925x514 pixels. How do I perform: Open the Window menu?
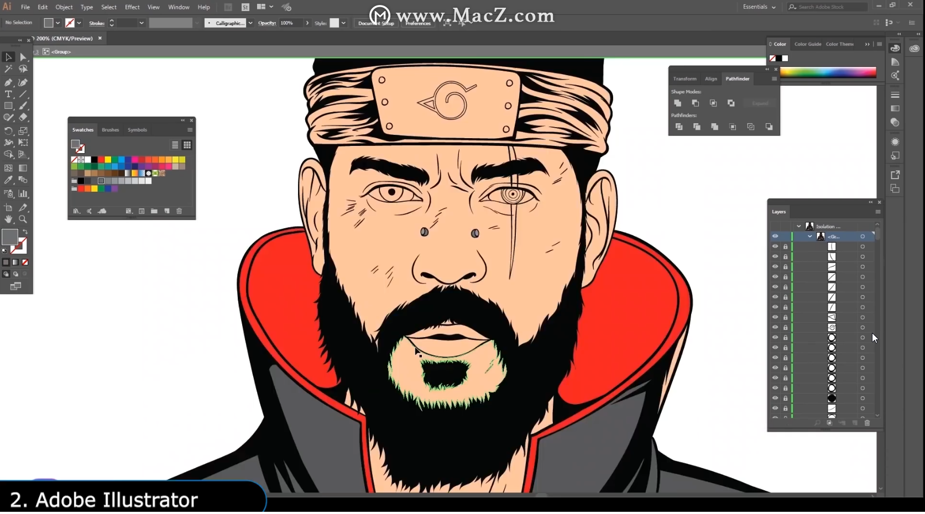(x=179, y=7)
